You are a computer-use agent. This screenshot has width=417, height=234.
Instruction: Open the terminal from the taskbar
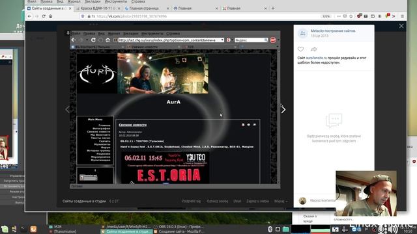pyautogui.click(x=23, y=229)
